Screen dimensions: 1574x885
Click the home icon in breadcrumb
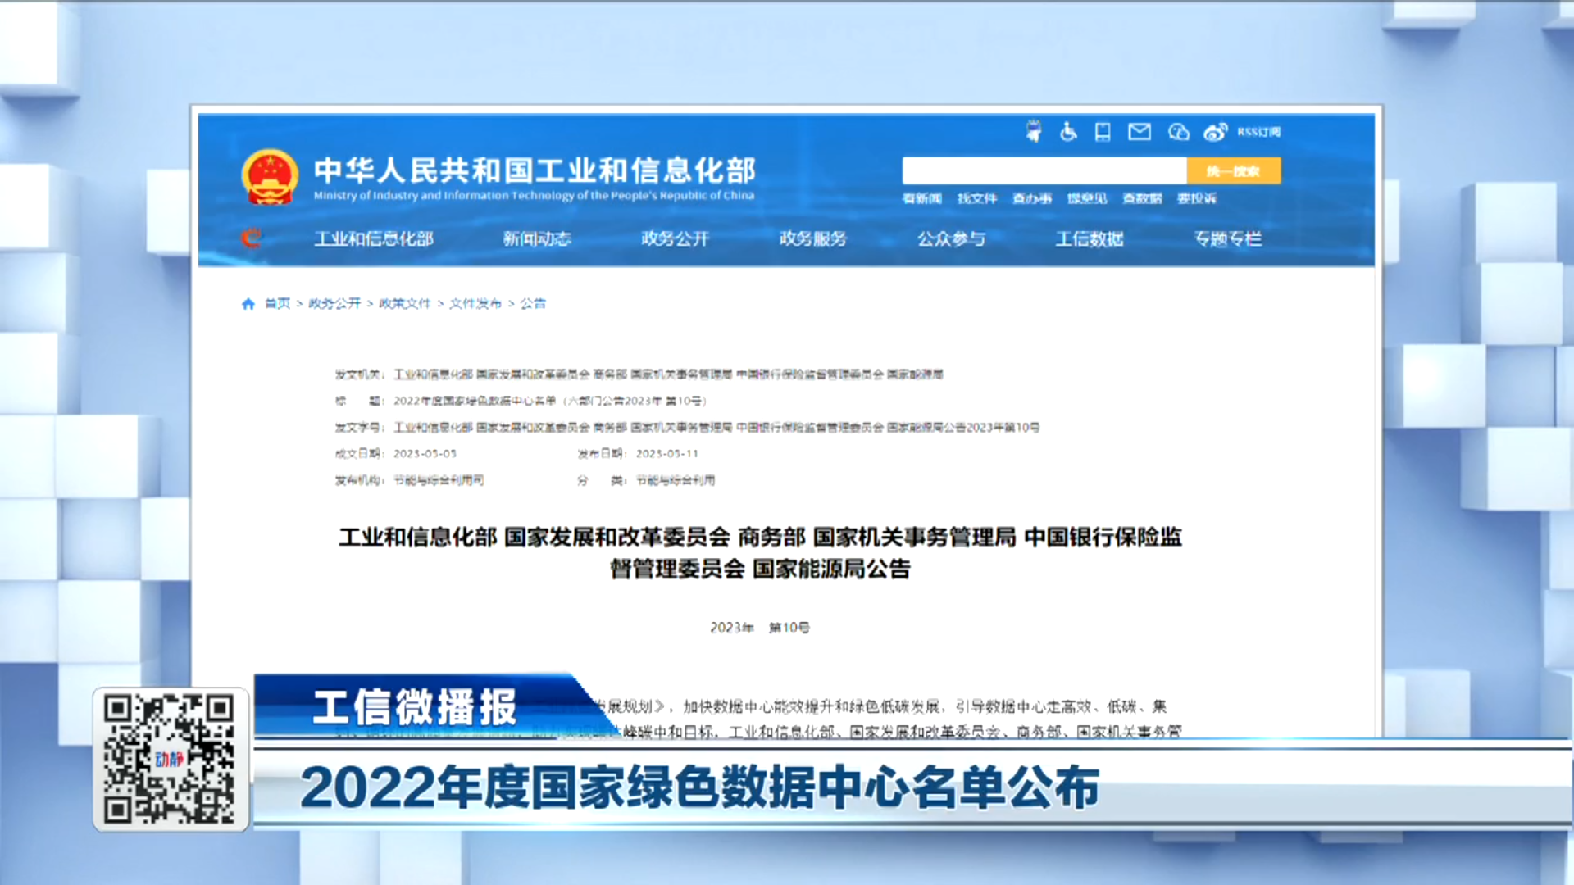[x=248, y=304]
